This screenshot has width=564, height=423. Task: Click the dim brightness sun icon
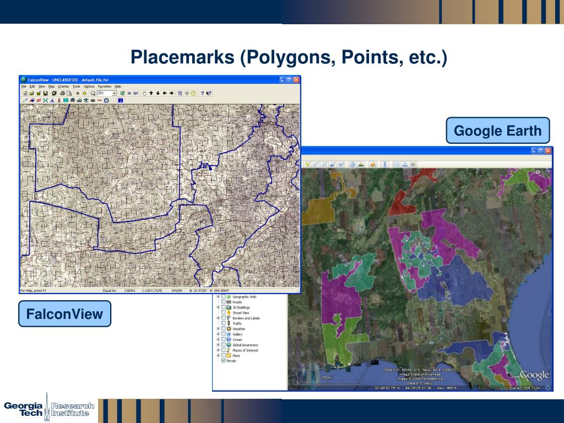tap(78, 93)
